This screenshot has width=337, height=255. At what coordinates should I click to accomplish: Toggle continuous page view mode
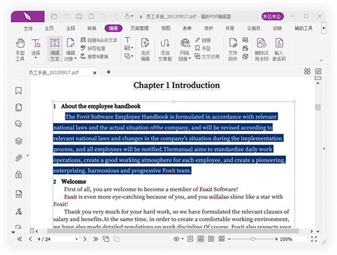pyautogui.click(x=201, y=239)
